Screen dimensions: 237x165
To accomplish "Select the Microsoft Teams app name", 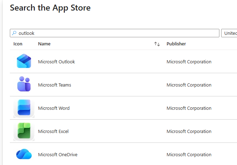I will tap(55, 85).
